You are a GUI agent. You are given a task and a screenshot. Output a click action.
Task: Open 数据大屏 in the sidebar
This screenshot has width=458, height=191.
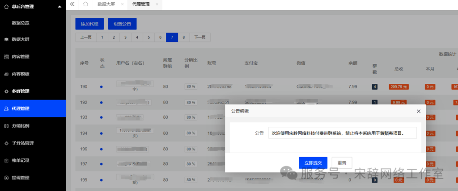tap(33, 40)
